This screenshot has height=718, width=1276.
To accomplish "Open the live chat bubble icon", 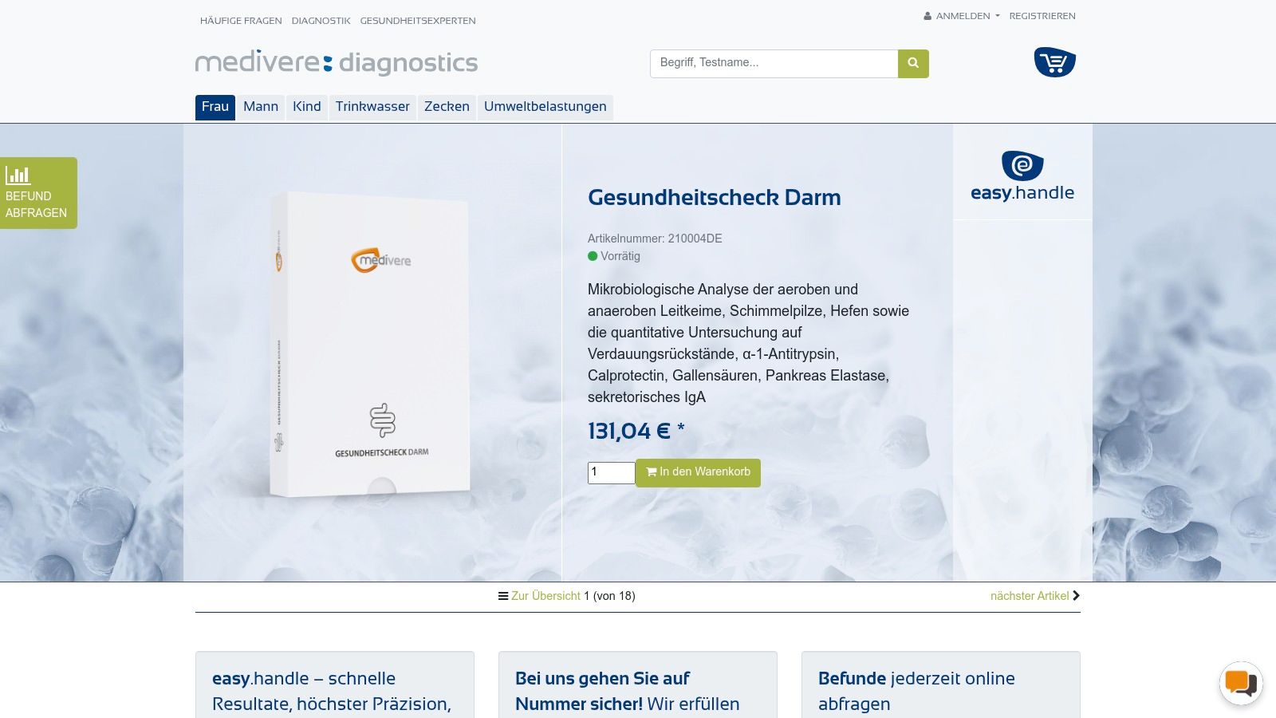I will coord(1241,683).
